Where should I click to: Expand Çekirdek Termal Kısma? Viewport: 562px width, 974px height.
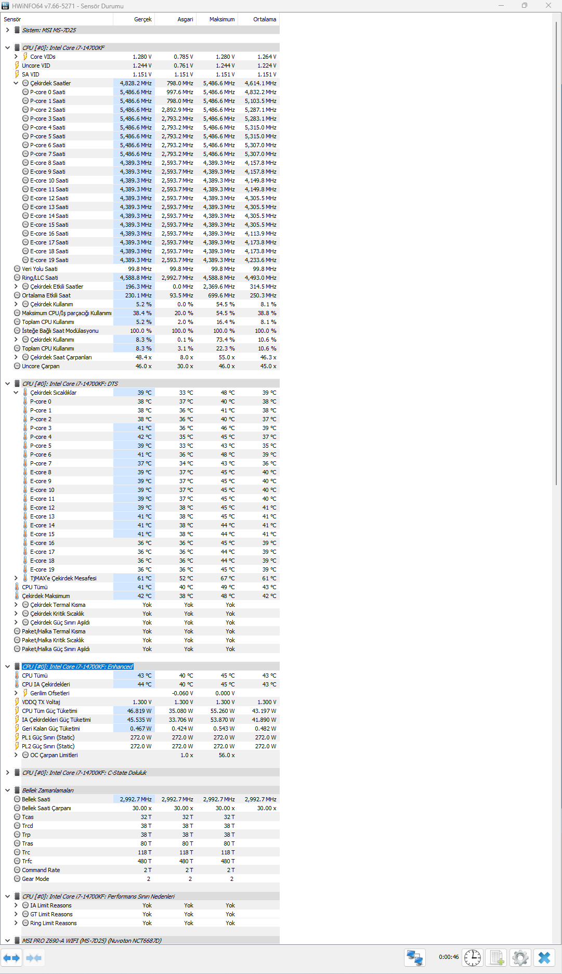pos(16,605)
